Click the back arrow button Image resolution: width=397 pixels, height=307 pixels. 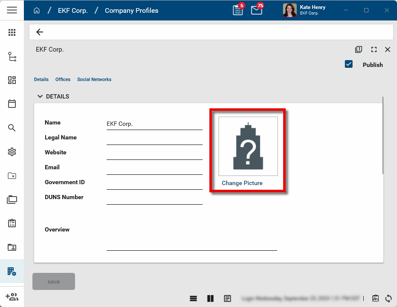coord(40,32)
